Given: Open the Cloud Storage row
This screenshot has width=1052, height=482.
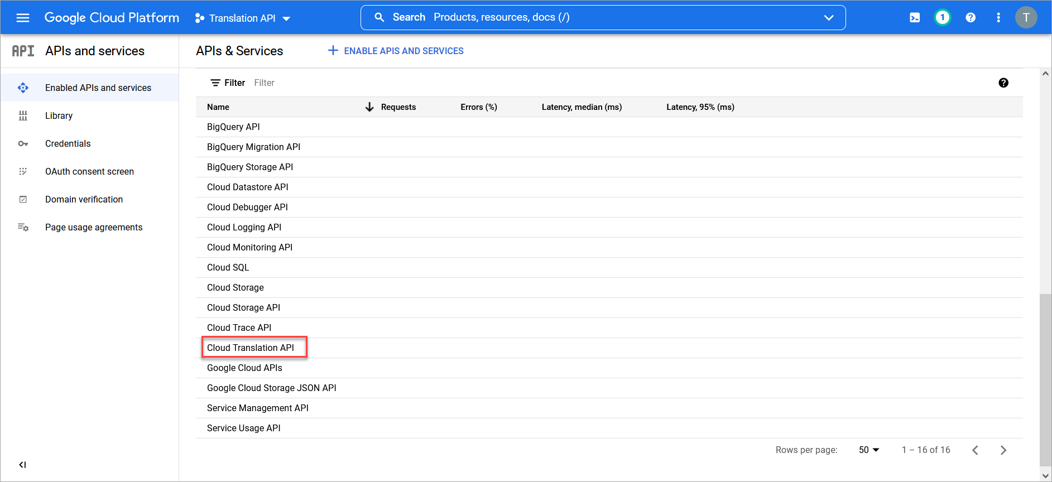Looking at the screenshot, I should click(x=609, y=287).
